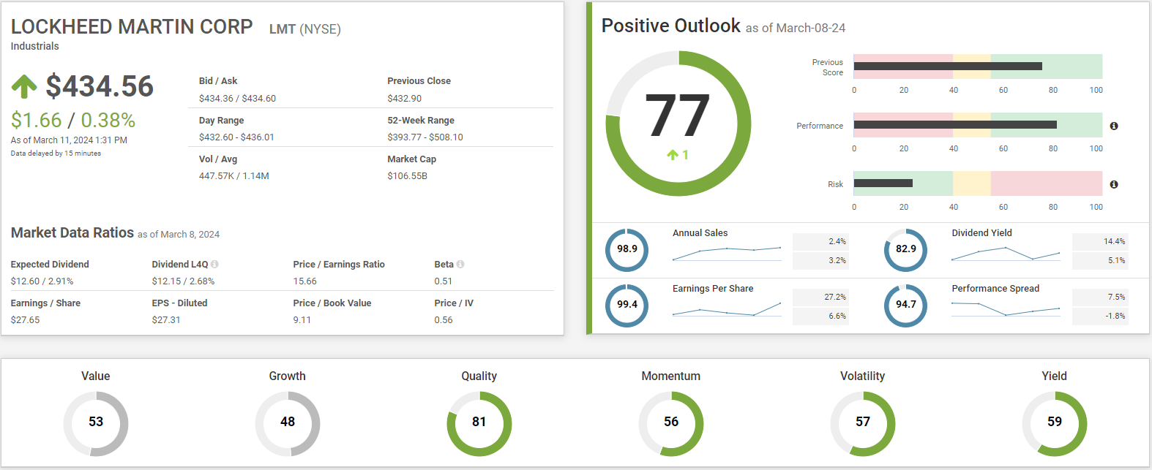
Task: Click the Earnings / Share value $27.65
Action: (x=26, y=320)
